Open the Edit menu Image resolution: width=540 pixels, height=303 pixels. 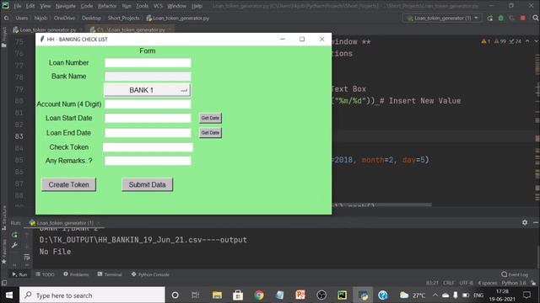coord(30,6)
